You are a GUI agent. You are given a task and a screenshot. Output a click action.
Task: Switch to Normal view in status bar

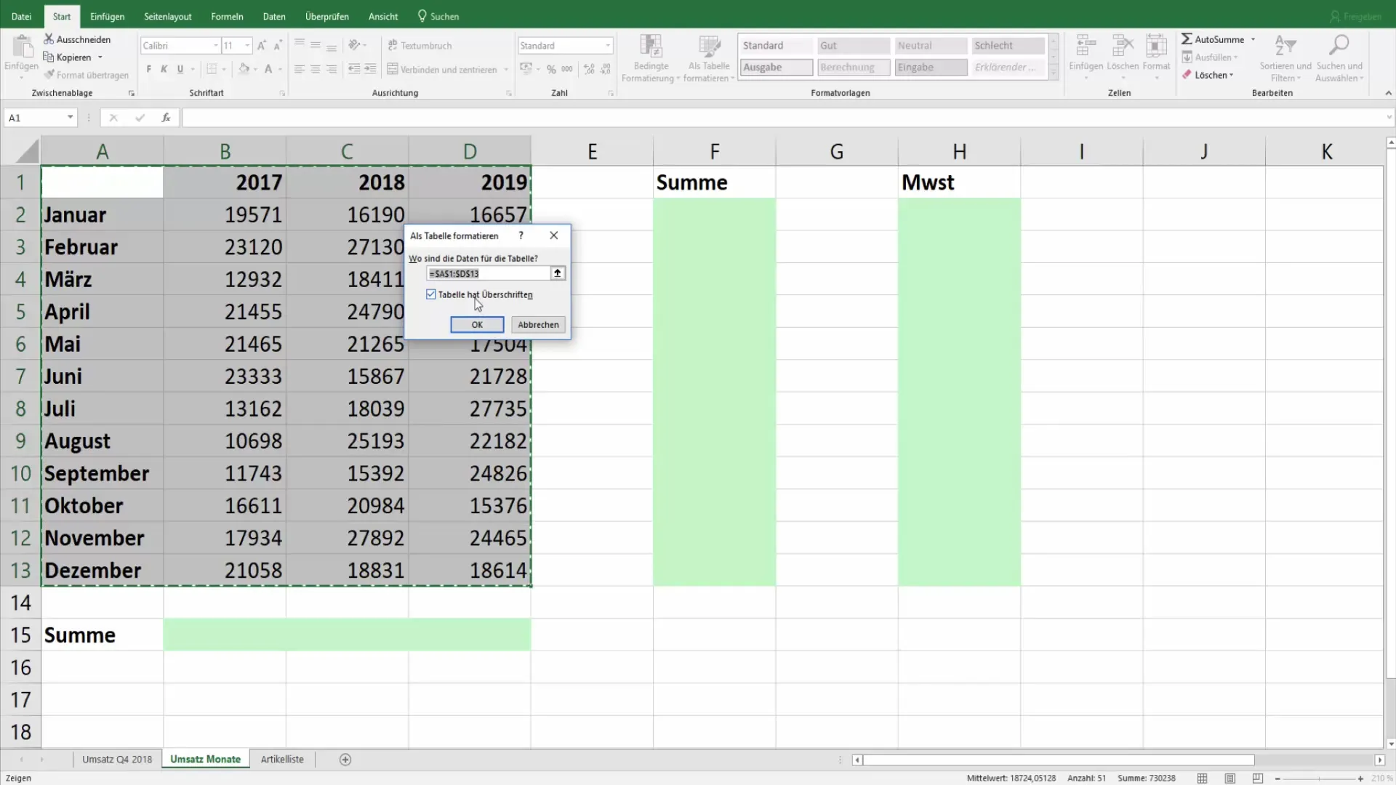pos(1203,778)
